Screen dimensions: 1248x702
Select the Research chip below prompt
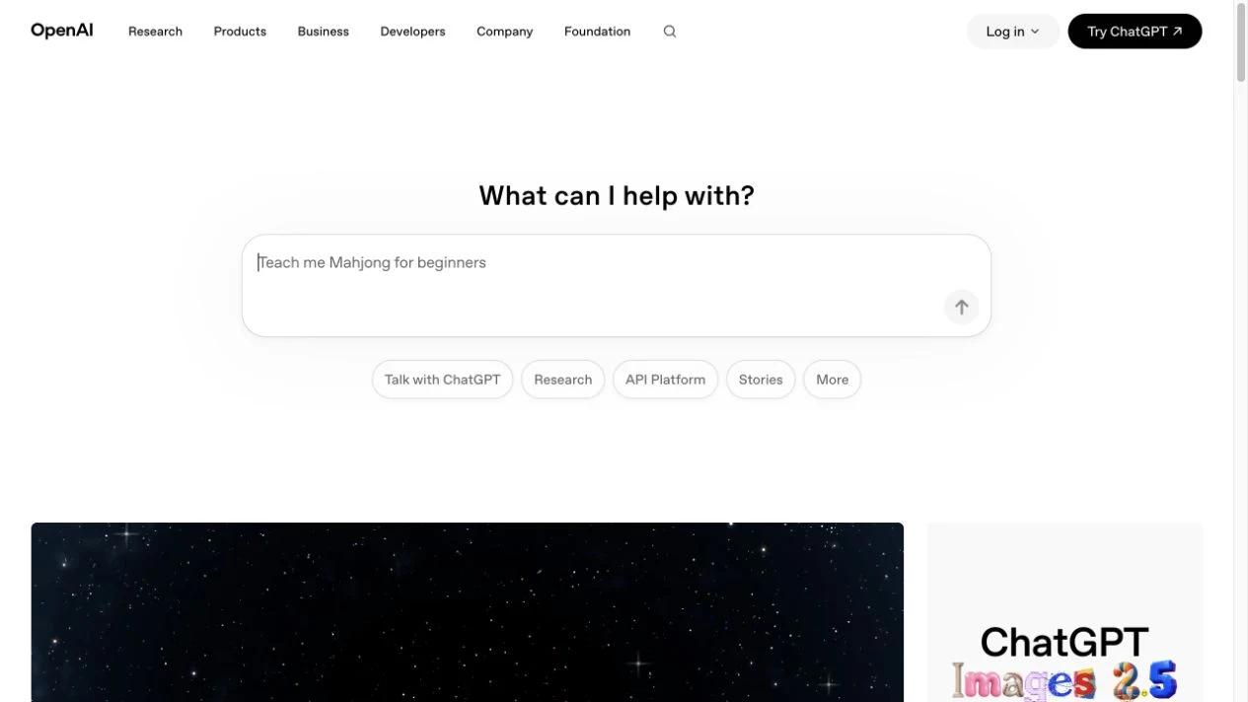(x=562, y=380)
